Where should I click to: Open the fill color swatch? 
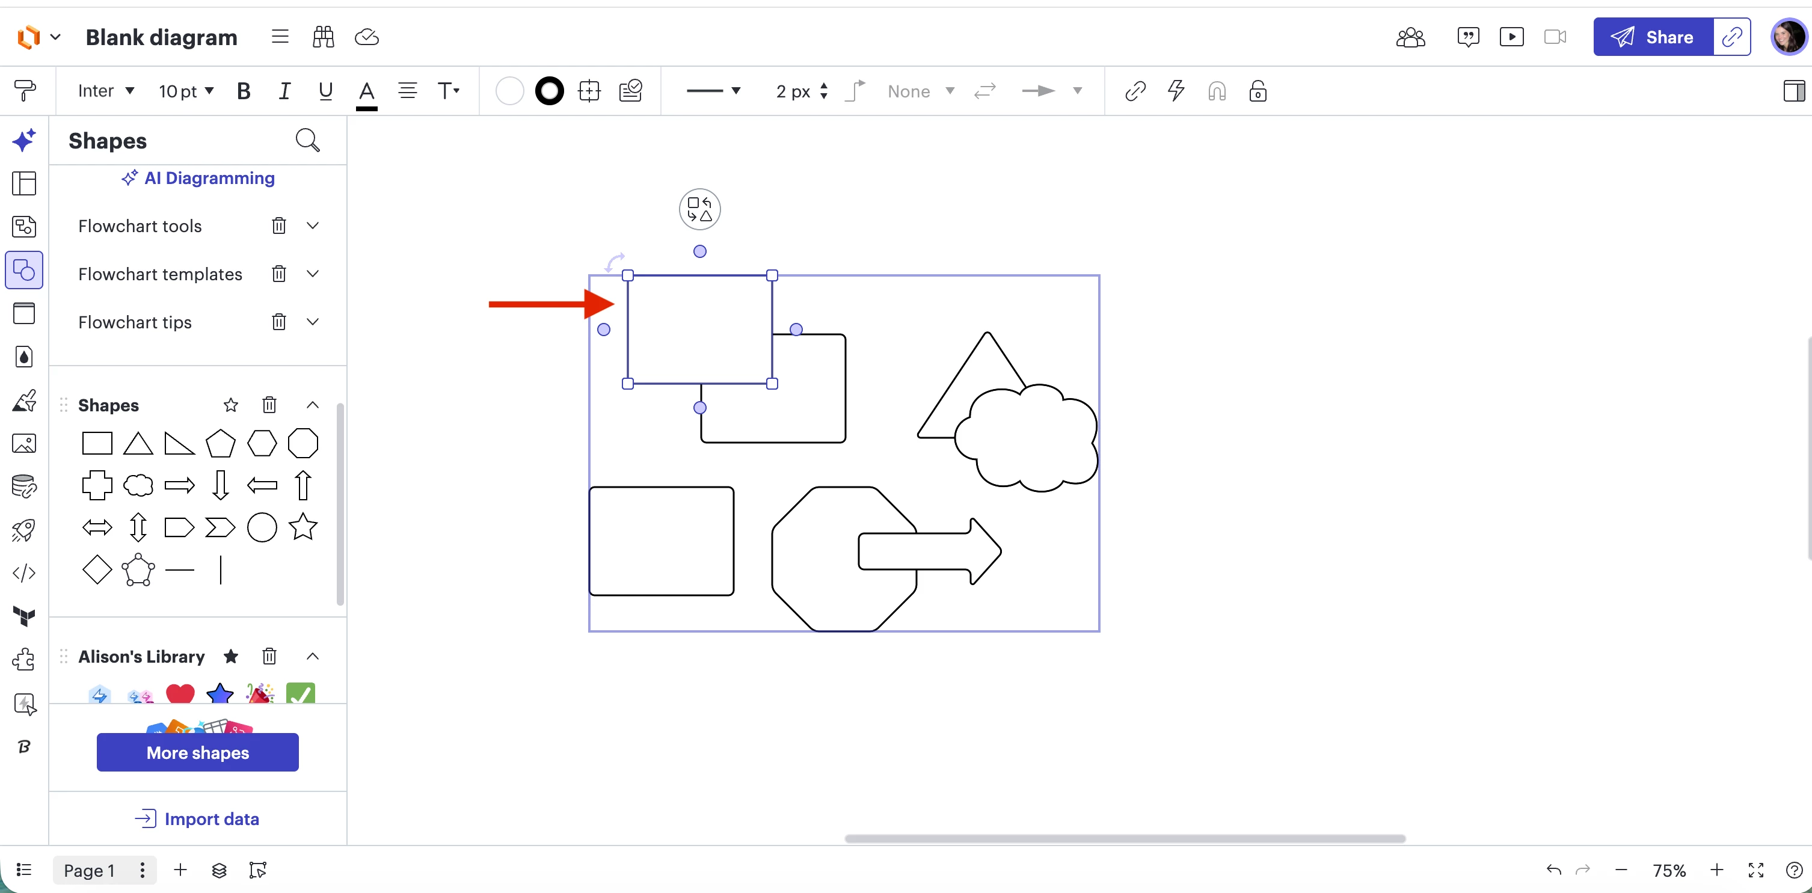(509, 91)
